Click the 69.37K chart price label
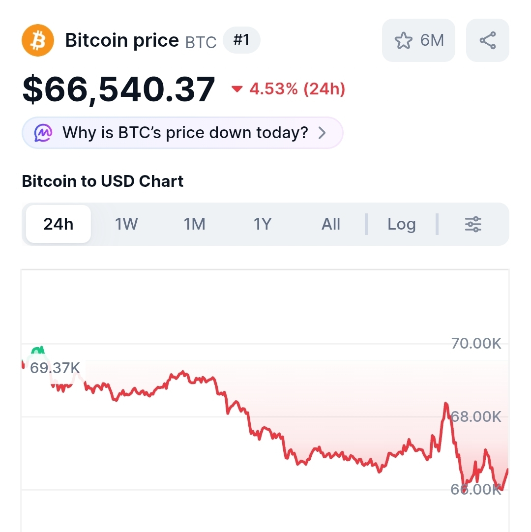Screen dimensions: 531x532 [55, 368]
